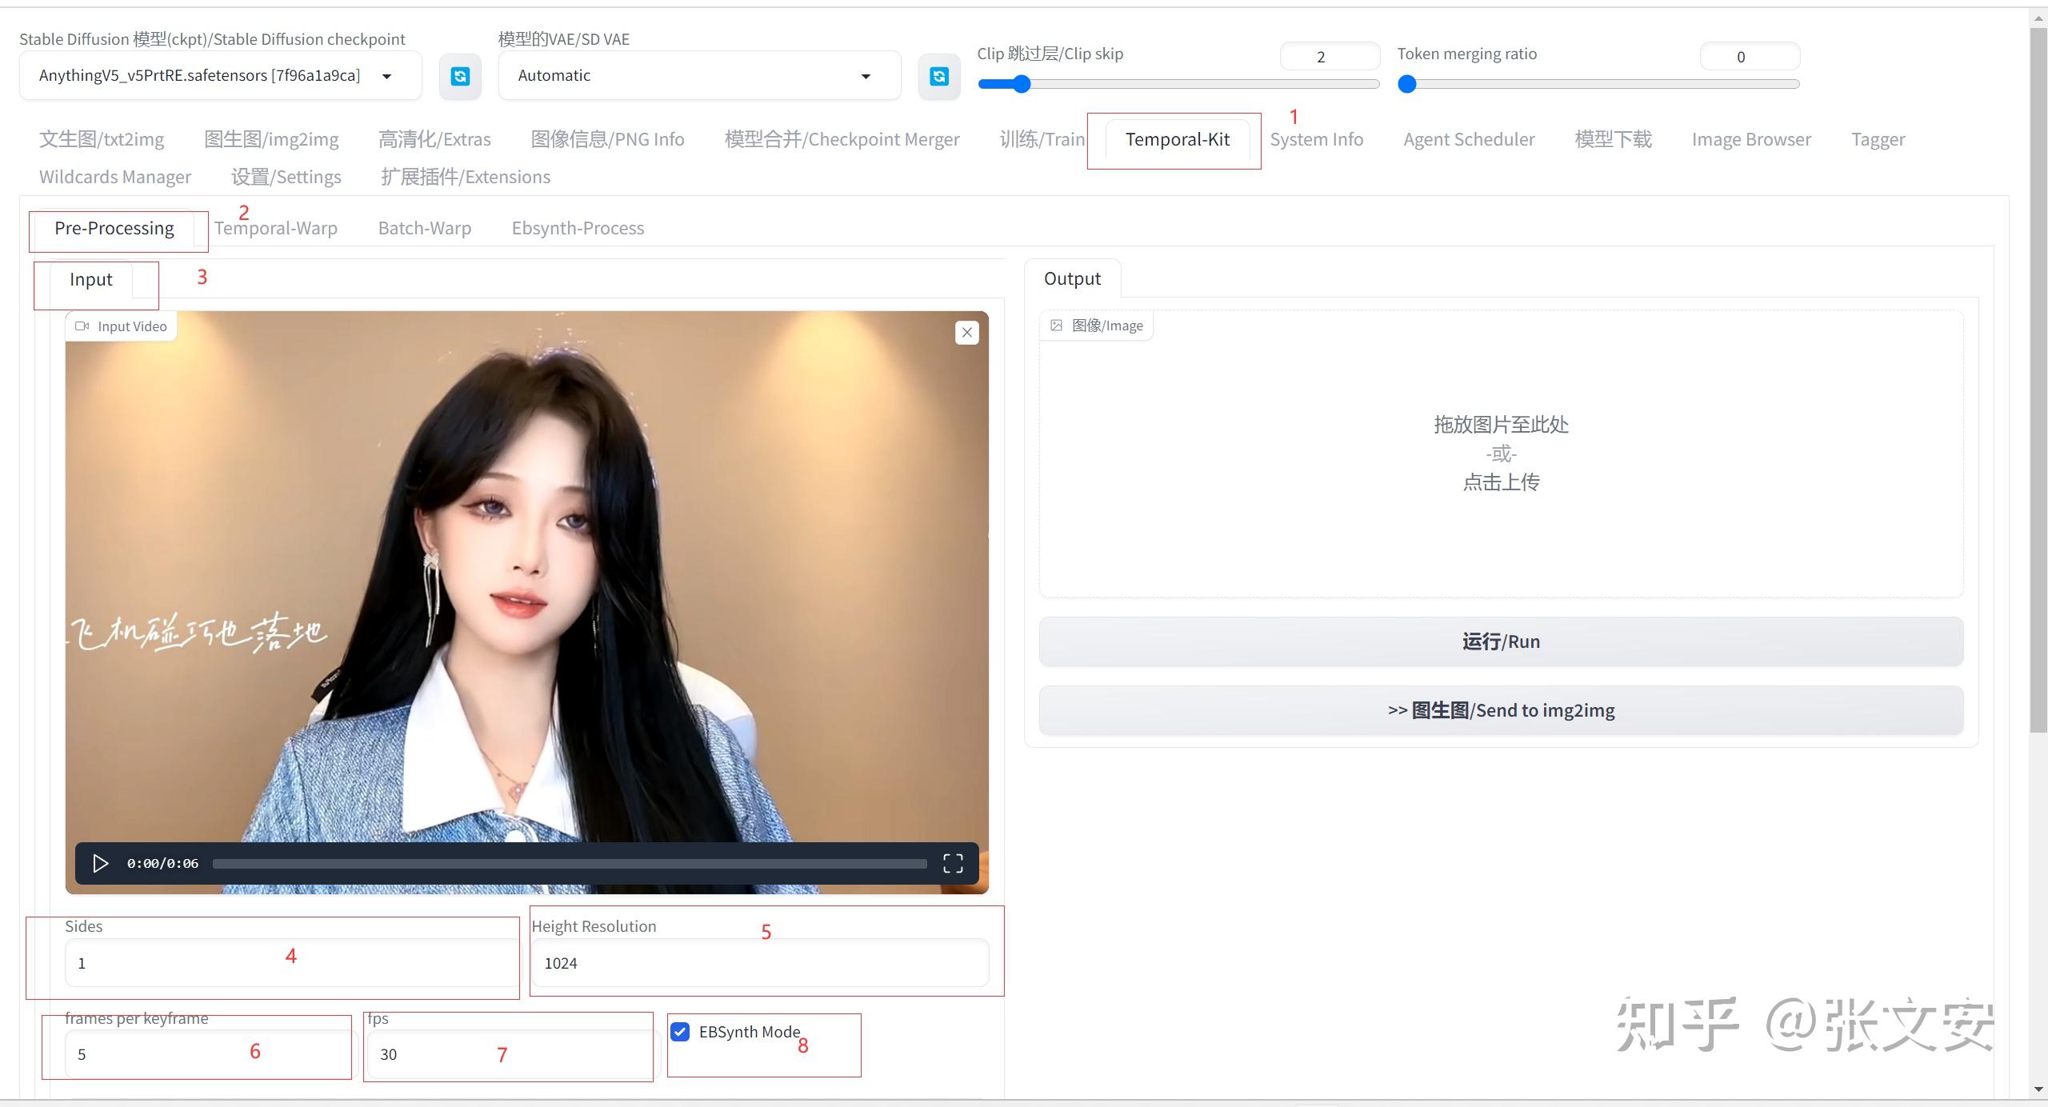Image resolution: width=2048 pixels, height=1107 pixels.
Task: Switch to the Batch-Warp tab
Action: 424,228
